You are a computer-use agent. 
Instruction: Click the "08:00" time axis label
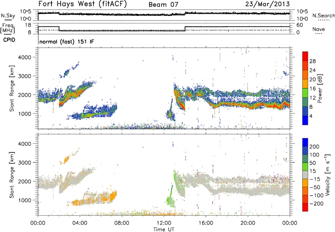(122, 223)
